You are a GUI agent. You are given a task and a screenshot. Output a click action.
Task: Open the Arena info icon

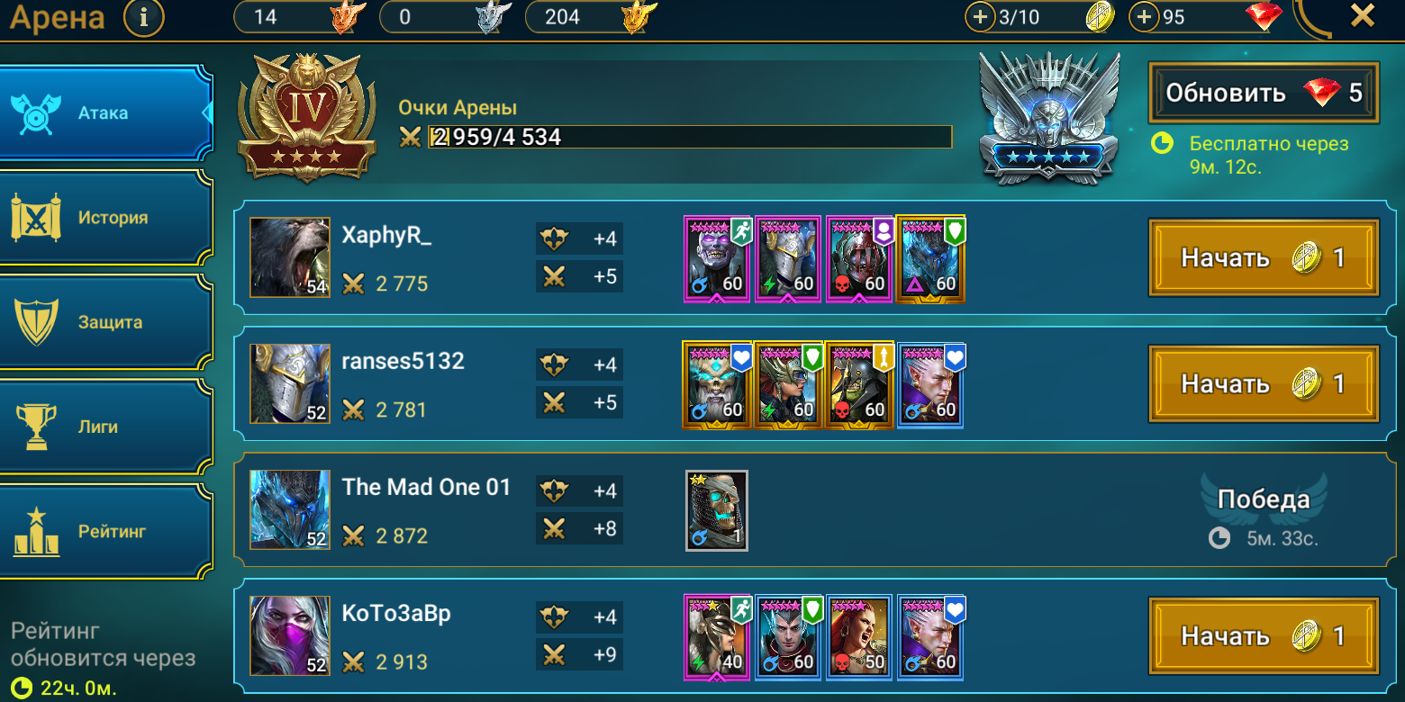(144, 16)
